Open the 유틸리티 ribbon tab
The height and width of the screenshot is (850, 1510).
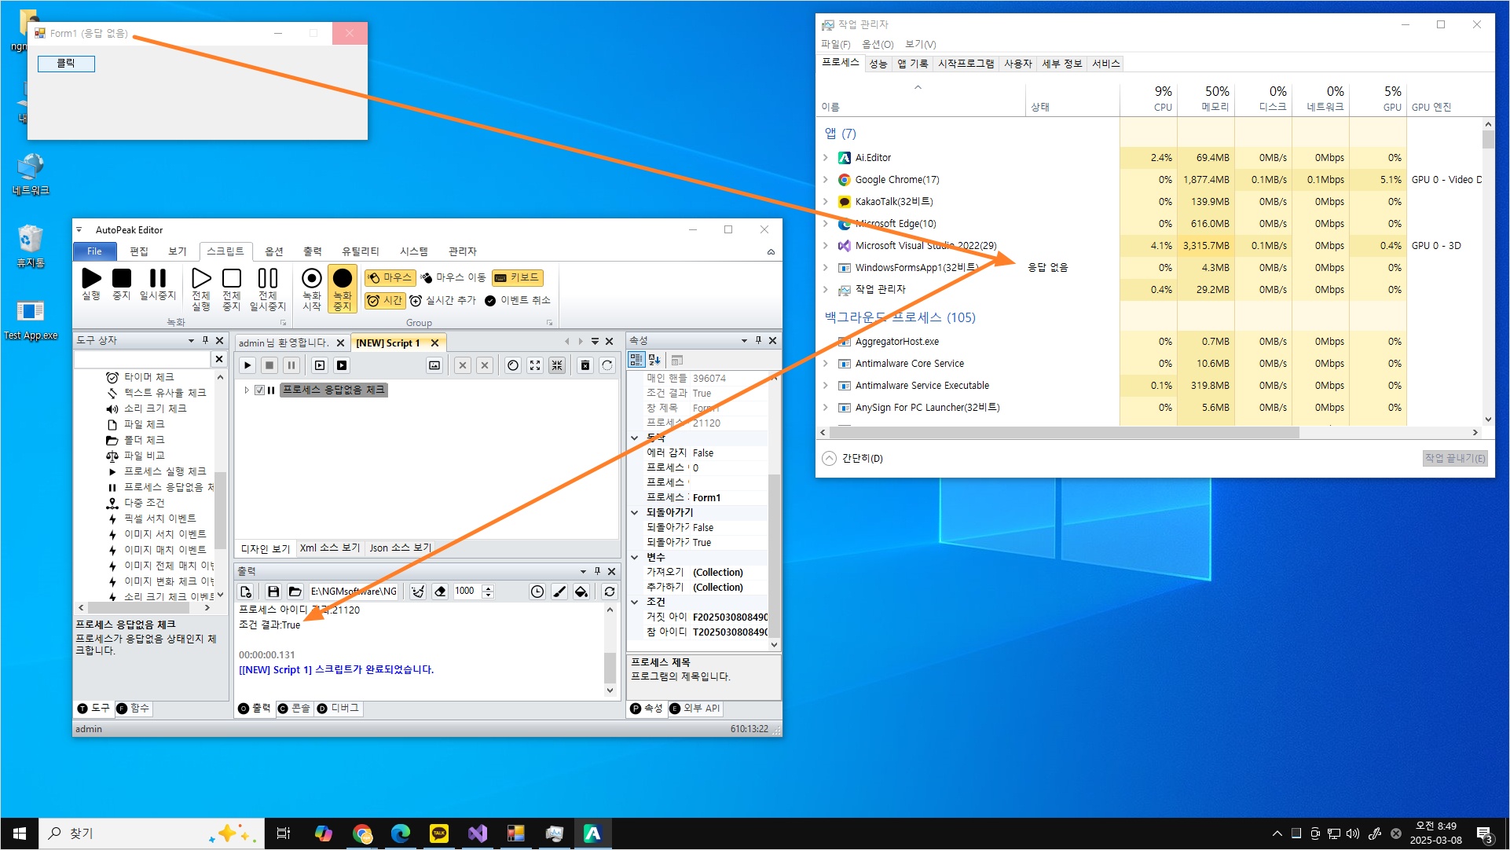point(360,251)
